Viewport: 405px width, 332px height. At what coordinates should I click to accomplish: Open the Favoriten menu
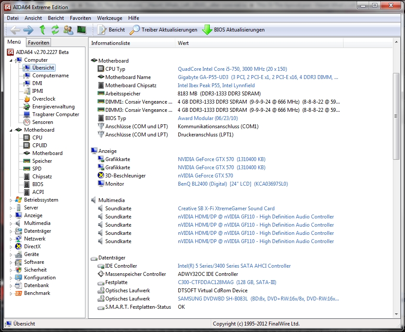[80, 18]
